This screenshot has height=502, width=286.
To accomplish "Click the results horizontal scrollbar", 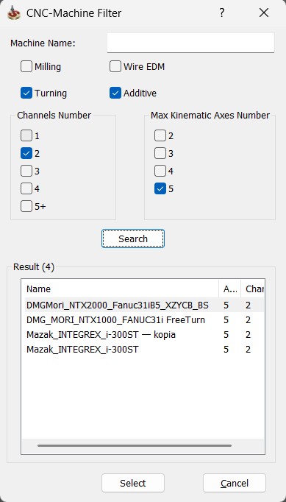I will (x=135, y=445).
